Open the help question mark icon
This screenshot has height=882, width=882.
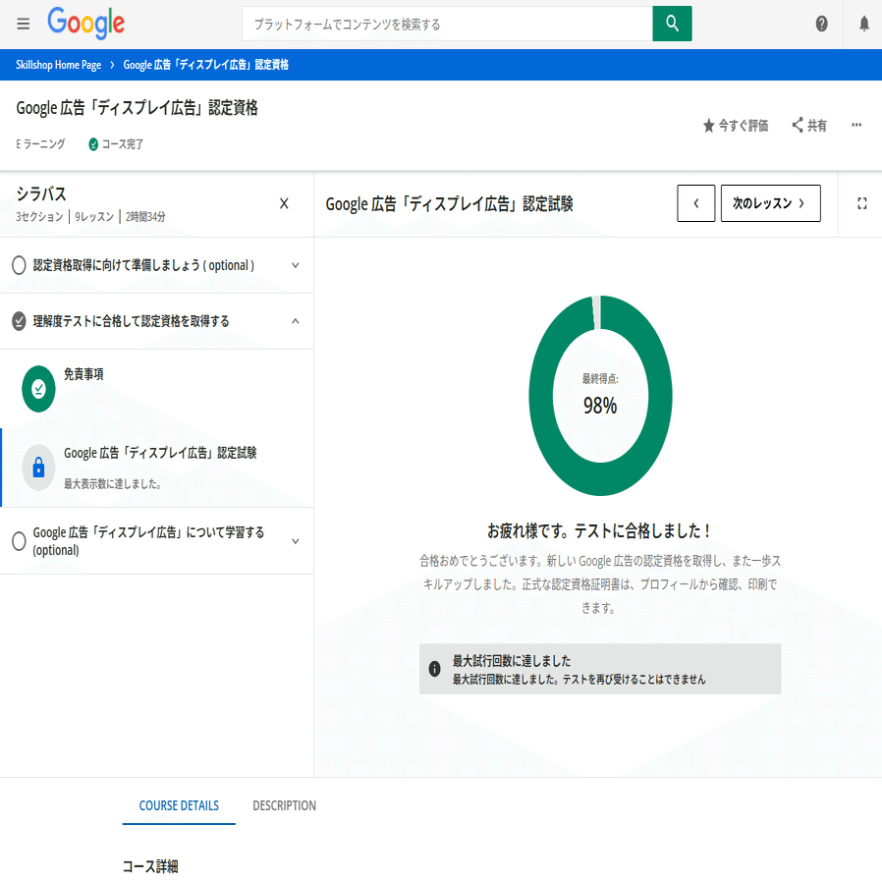coord(822,24)
